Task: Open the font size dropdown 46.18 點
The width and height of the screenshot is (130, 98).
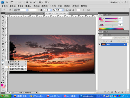Action: pos(51,10)
